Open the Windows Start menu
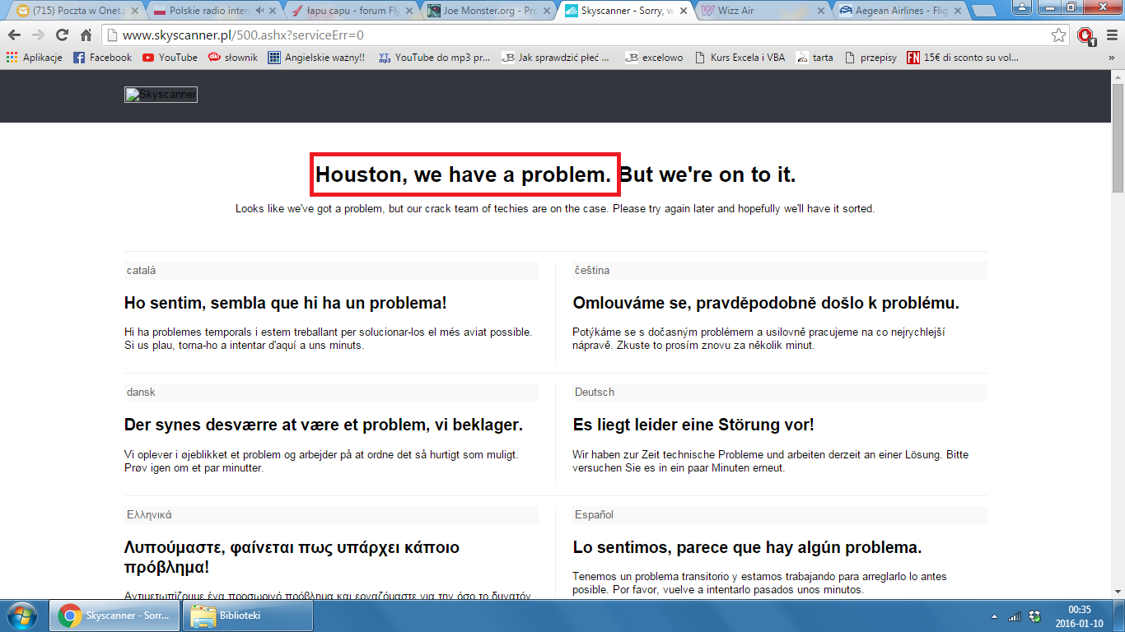The height and width of the screenshot is (632, 1125). point(21,616)
